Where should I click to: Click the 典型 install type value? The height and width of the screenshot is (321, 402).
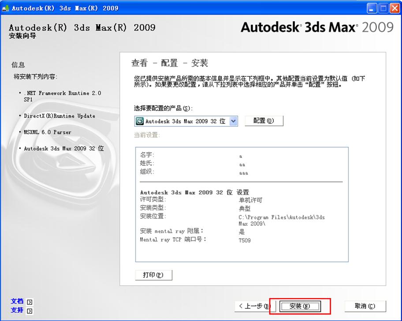245,209
